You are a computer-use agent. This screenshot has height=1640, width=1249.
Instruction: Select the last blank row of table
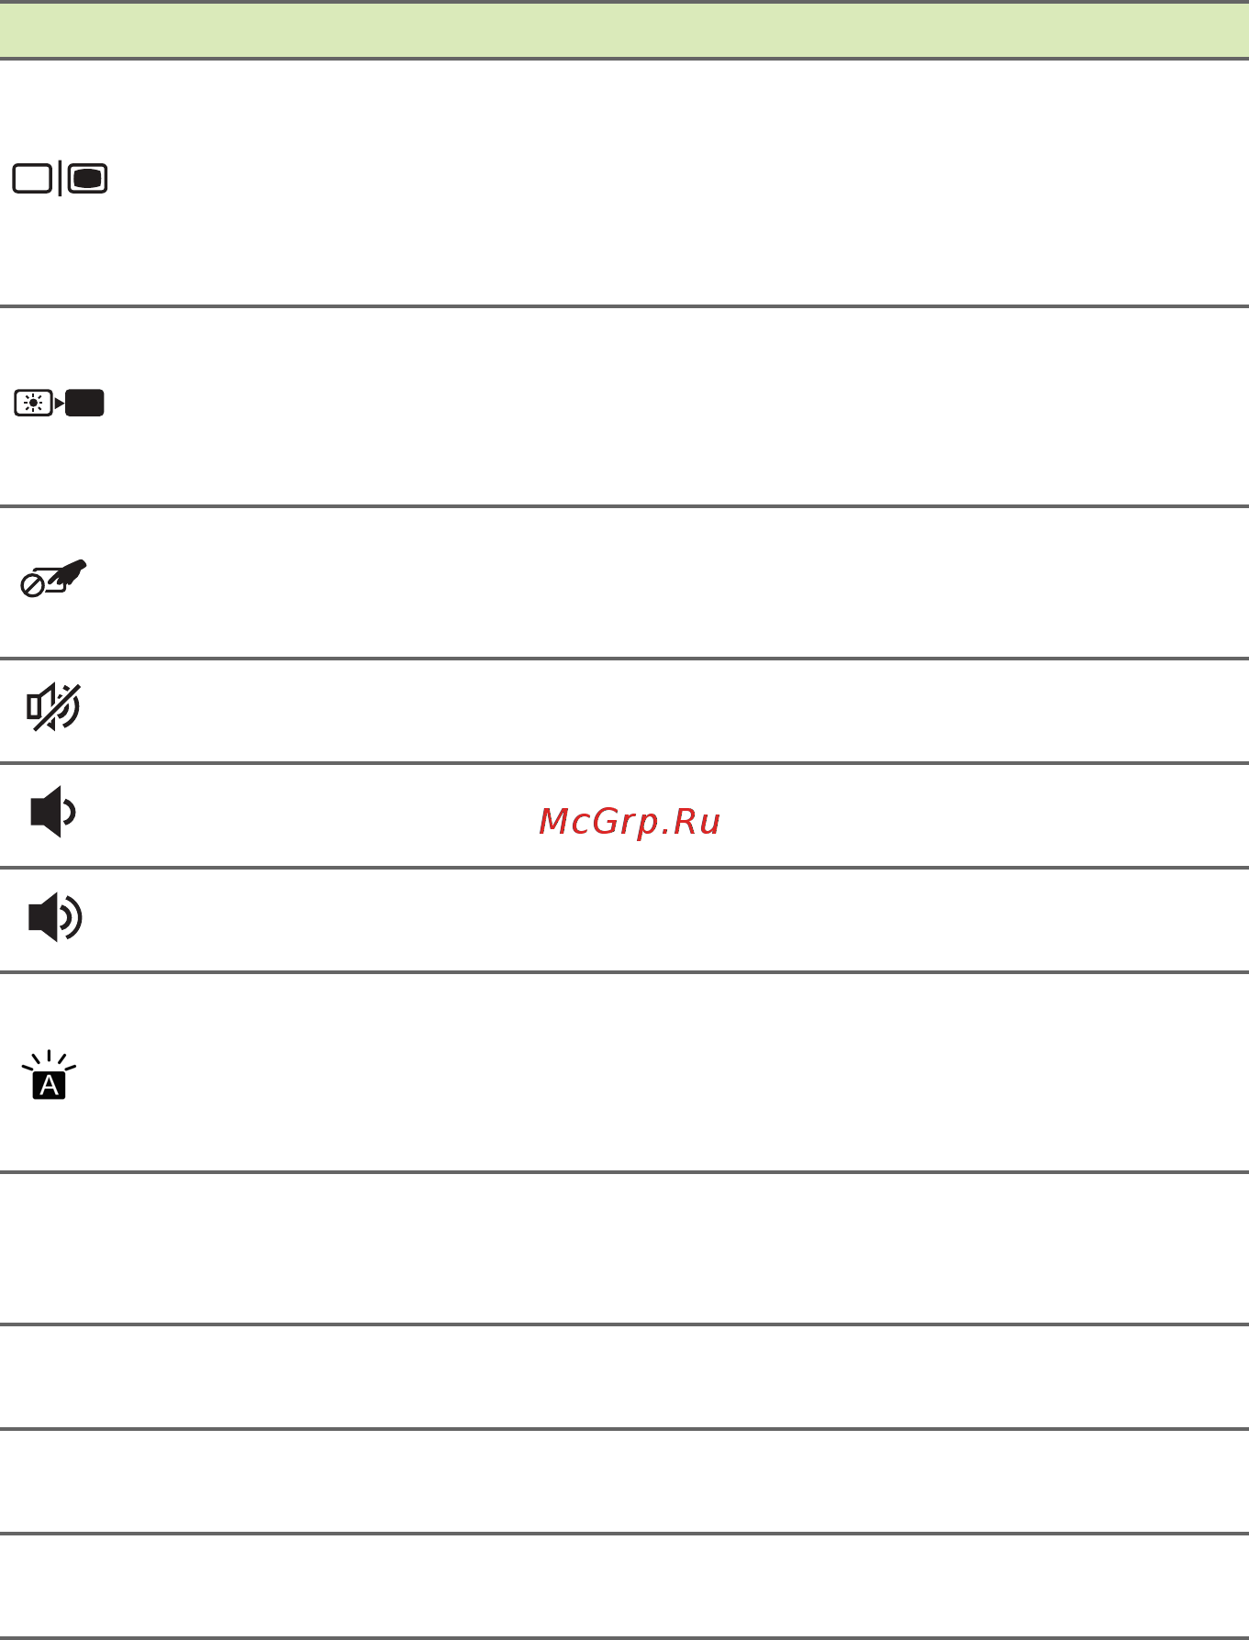pyautogui.click(x=624, y=1584)
